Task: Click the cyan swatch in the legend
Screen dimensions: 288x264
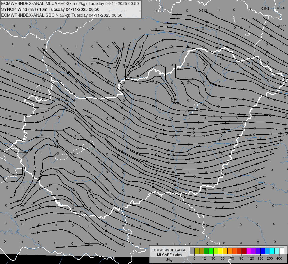Action: click(x=272, y=251)
